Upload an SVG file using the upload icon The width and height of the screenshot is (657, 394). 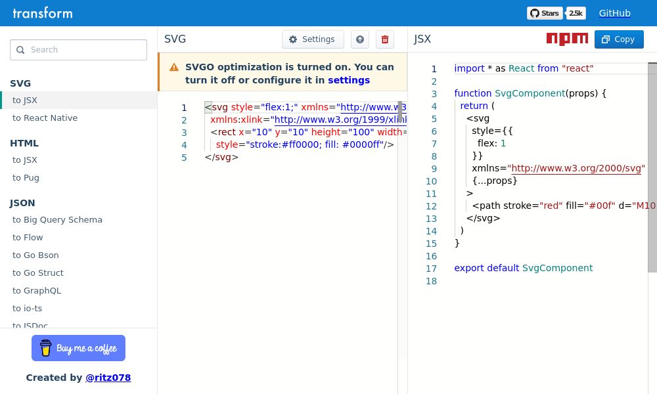point(360,39)
